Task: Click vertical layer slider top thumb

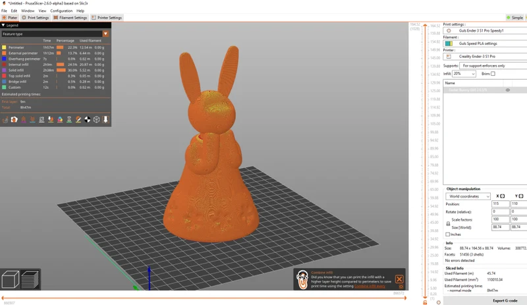Action: point(425,26)
